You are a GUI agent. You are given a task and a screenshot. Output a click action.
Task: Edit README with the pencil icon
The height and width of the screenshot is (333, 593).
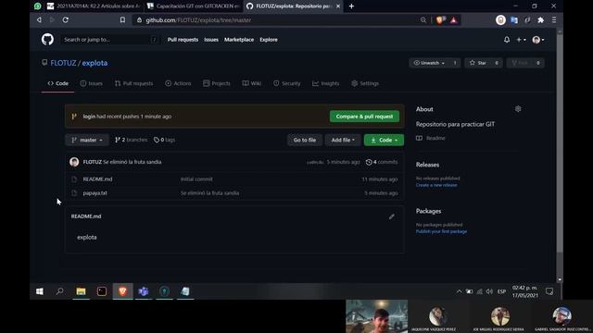(x=391, y=216)
